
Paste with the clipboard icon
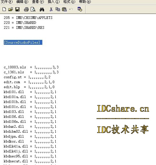point(64,9)
